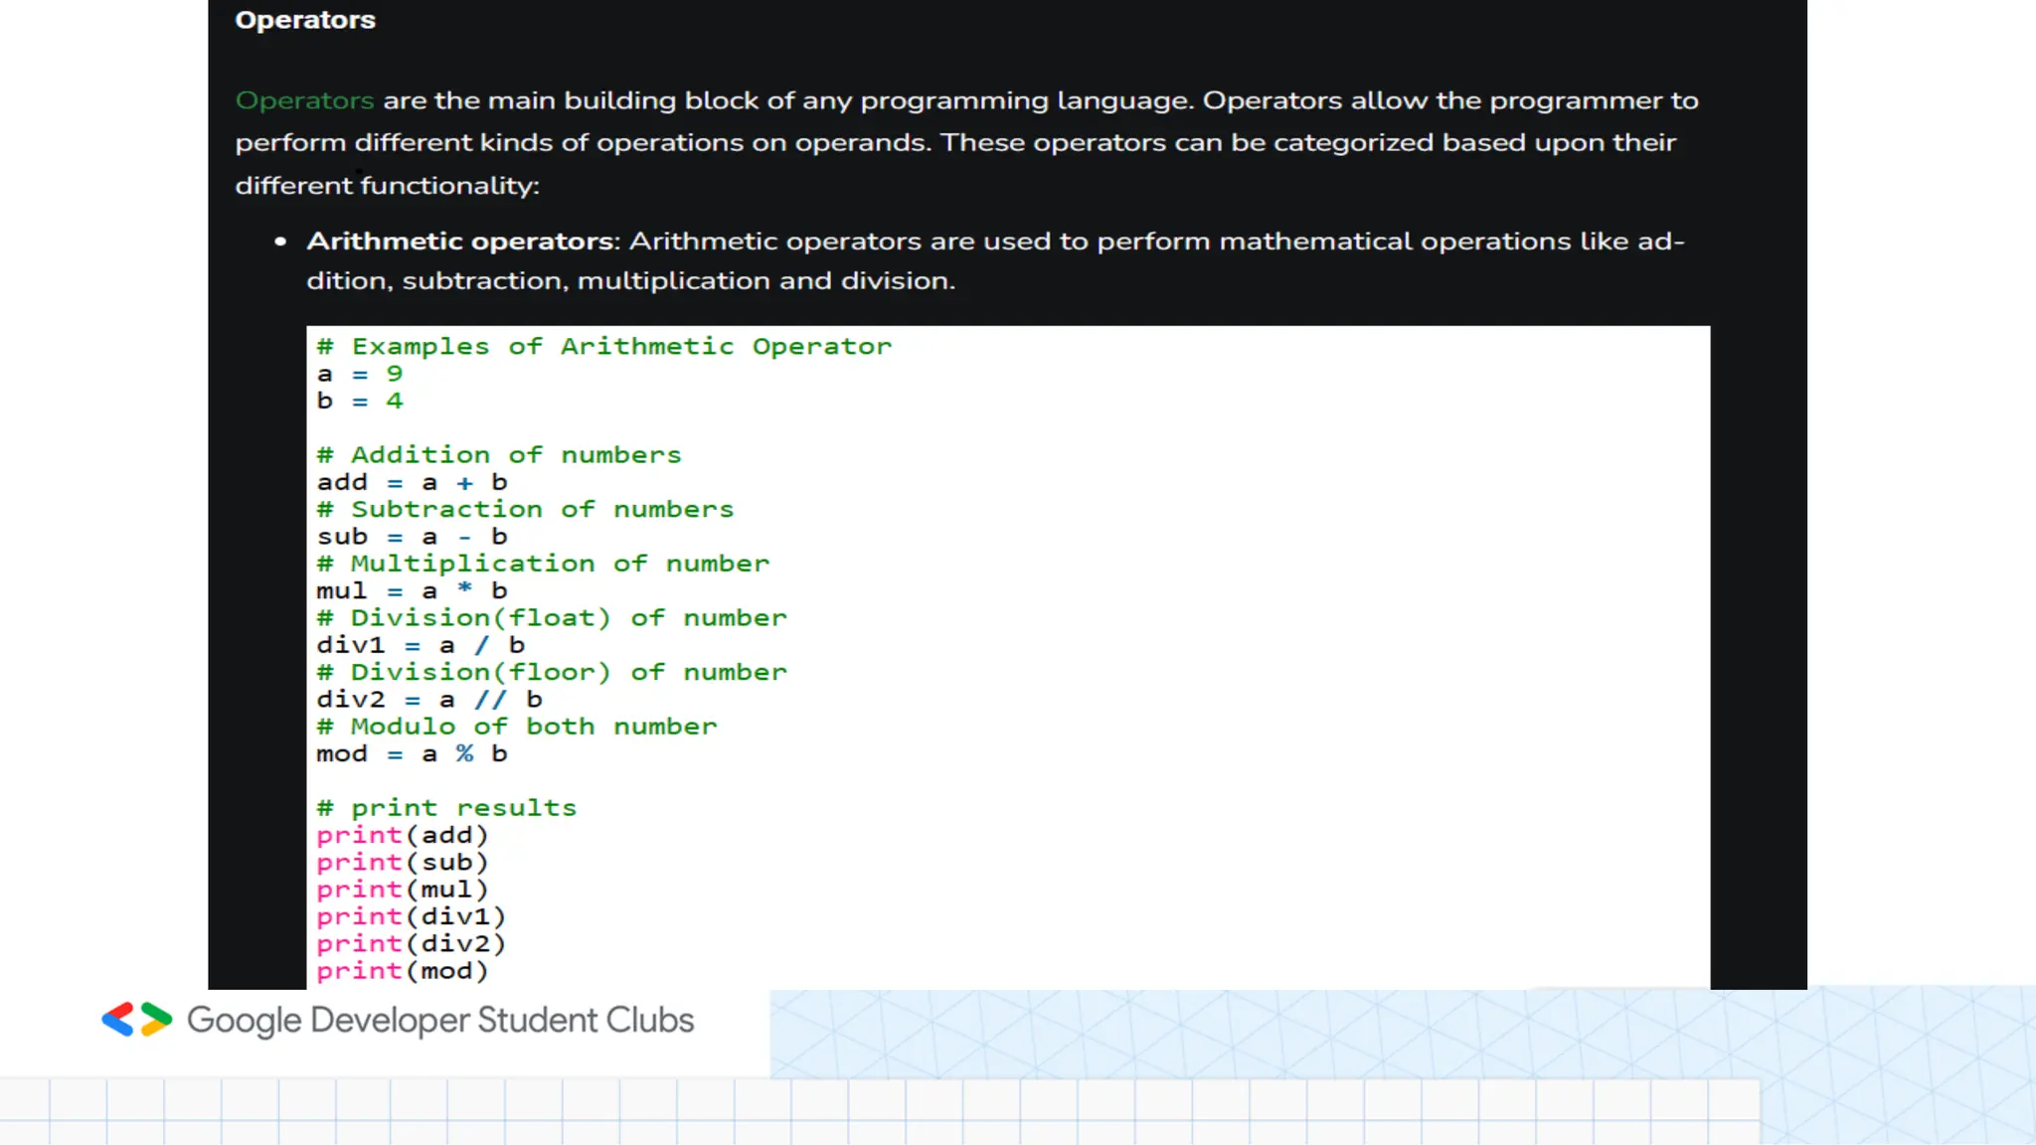Click the double slash floor division operator
The image size is (2036, 1145).
(490, 700)
